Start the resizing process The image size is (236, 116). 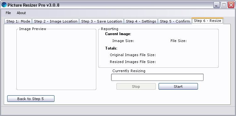coord(178,87)
